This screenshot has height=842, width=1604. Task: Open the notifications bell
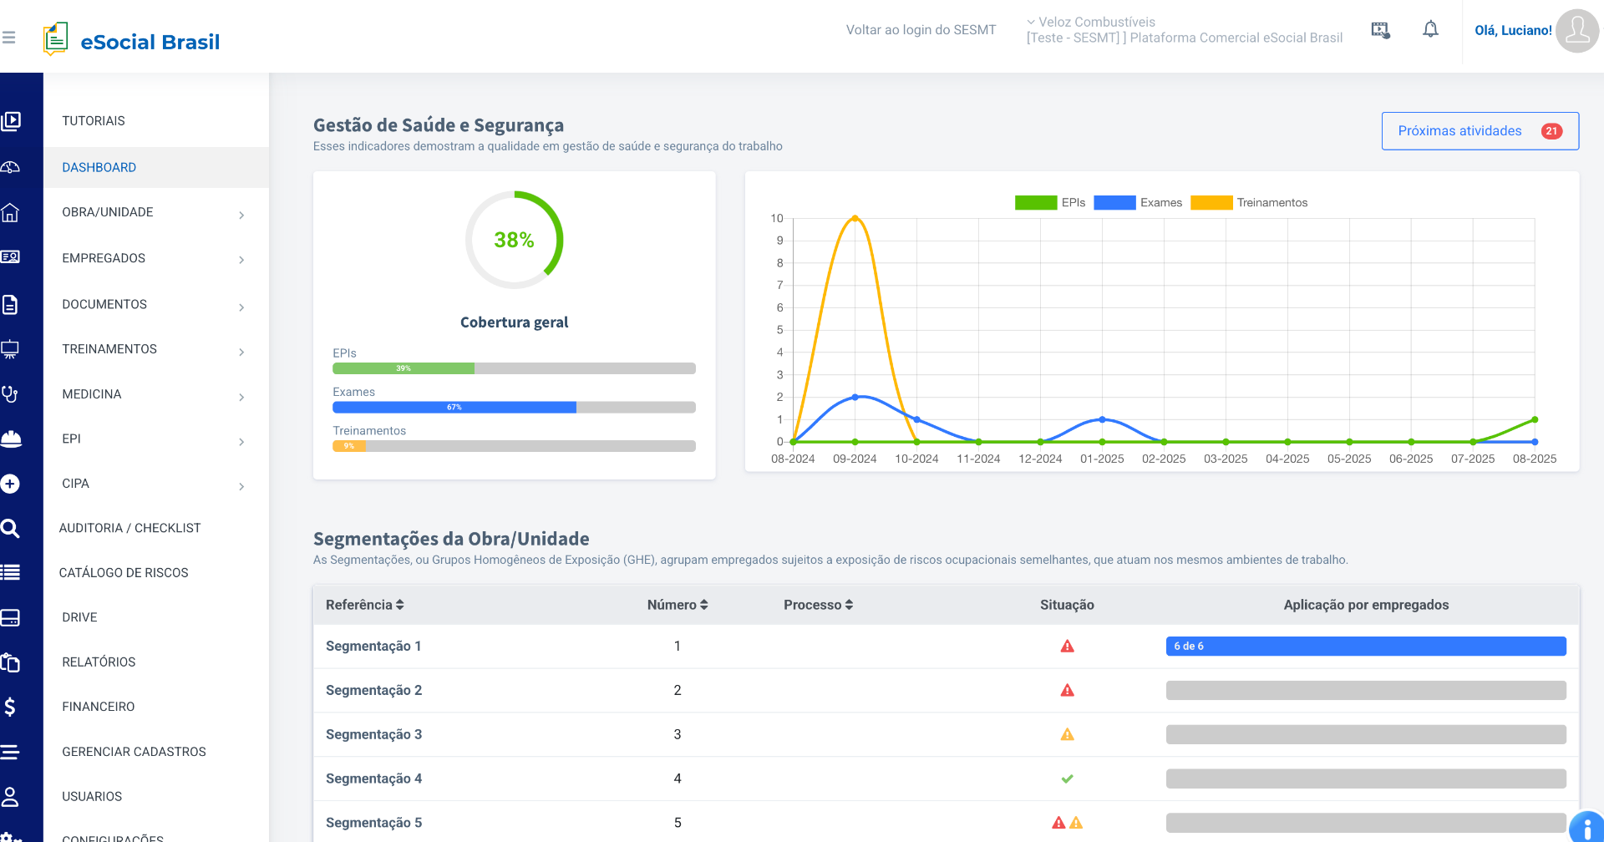click(1430, 30)
